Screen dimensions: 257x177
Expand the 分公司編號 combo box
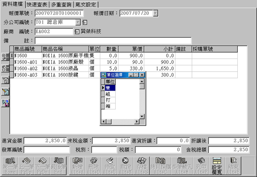(x=78, y=23)
